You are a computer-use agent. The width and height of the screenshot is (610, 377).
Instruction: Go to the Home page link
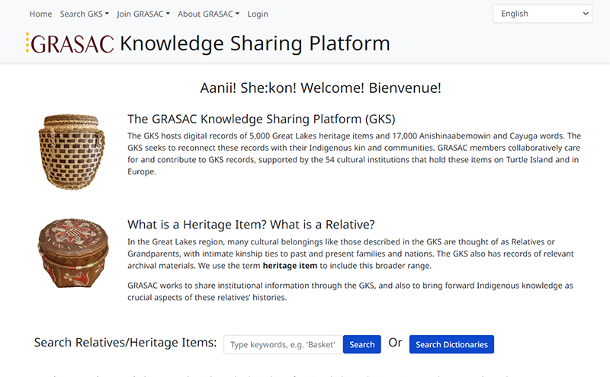(x=40, y=14)
